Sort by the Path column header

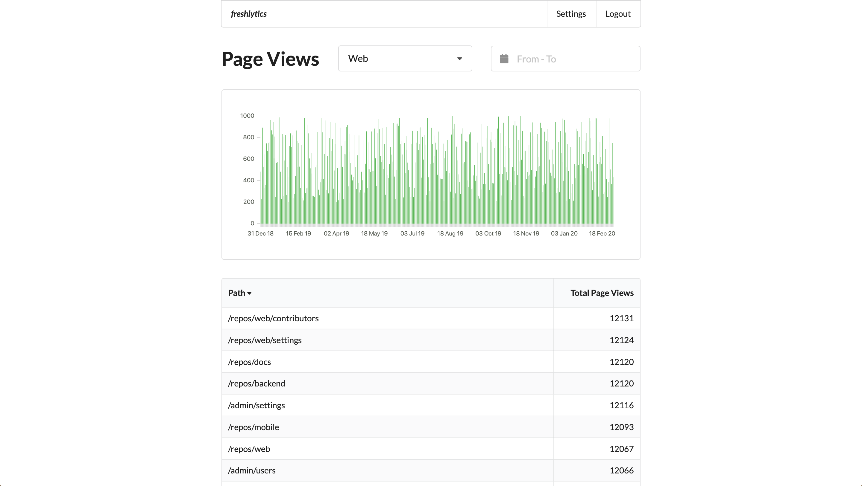click(236, 293)
